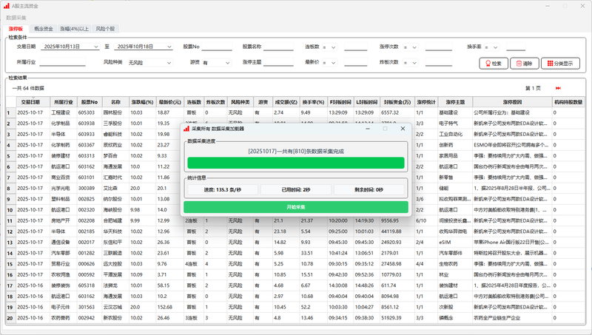The image size is (592, 335).
Task: Switch to the 风险个股 tab
Action: [x=106, y=28]
